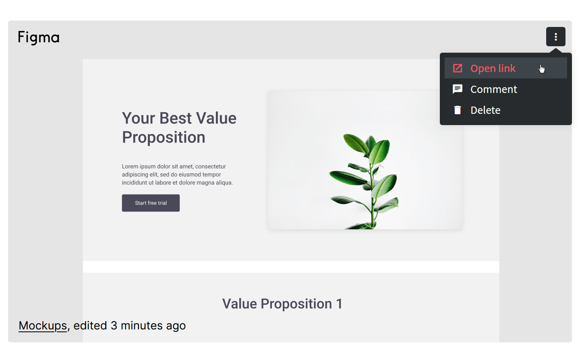
Task: Click the Comment speech bubble icon
Action: pos(458,89)
